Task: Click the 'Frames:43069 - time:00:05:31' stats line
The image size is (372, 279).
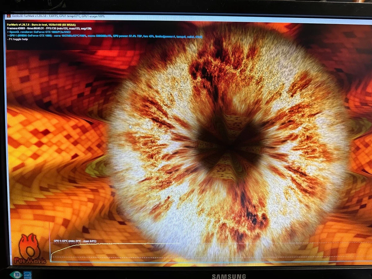Action: click(x=49, y=28)
